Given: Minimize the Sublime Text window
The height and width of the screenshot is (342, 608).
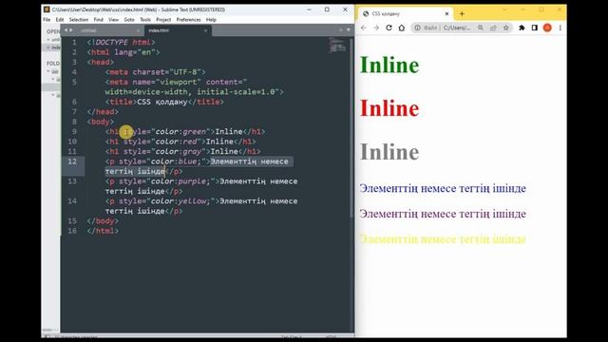Looking at the screenshot, I should coord(309,9).
